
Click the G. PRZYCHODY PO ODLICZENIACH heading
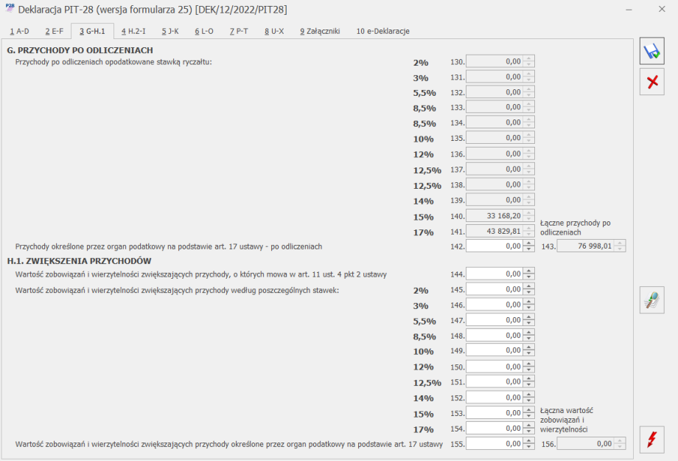[80, 50]
